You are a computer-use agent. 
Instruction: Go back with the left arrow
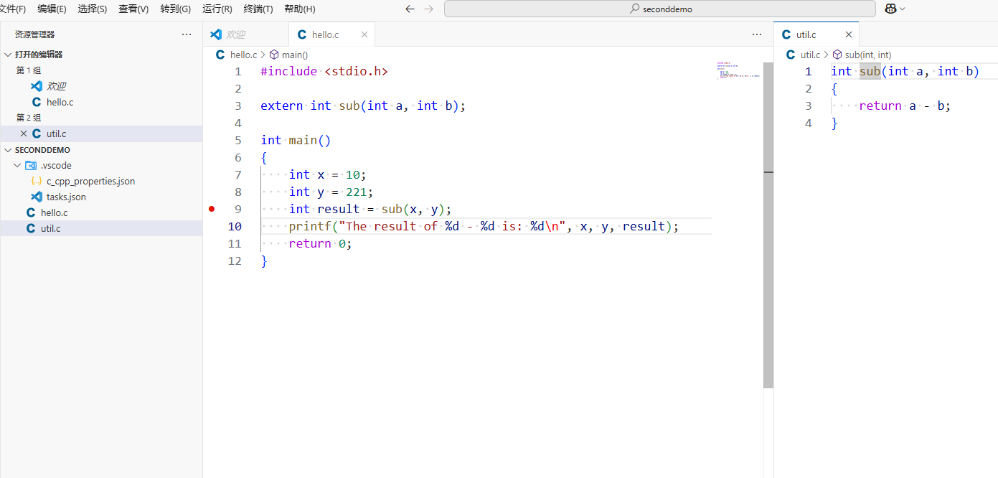[410, 9]
